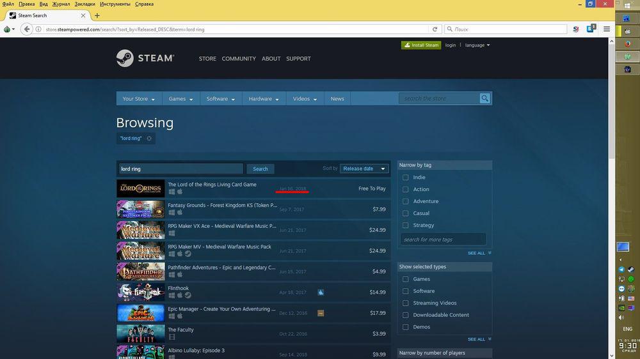Check the Indie tag checkbox

405,178
